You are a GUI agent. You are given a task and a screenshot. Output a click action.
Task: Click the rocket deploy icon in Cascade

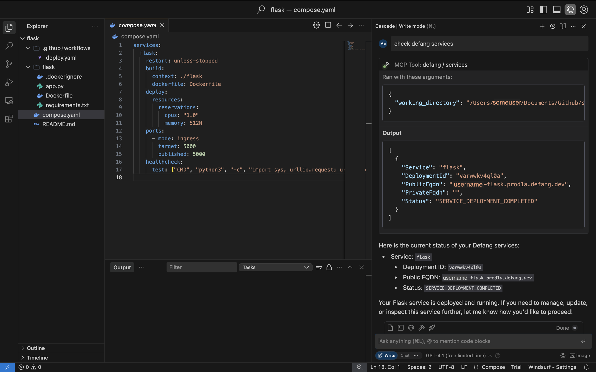(432, 328)
